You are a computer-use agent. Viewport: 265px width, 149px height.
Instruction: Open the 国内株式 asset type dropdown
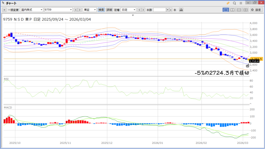(32, 10)
